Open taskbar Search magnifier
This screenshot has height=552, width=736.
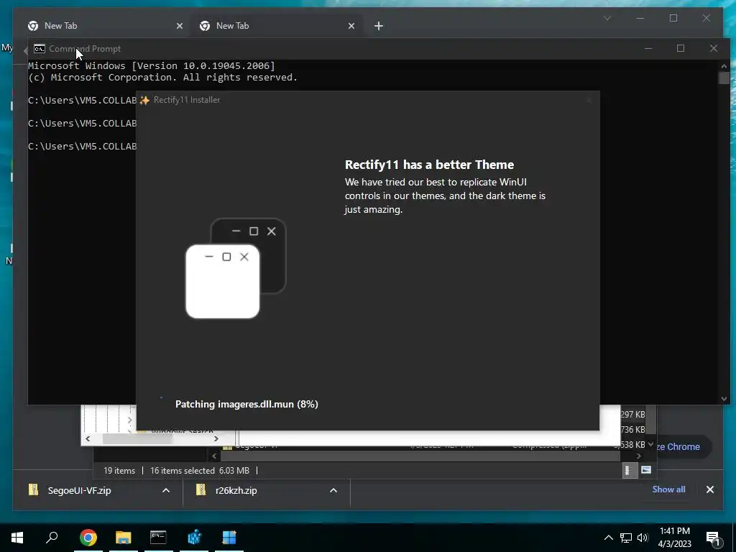(x=52, y=538)
